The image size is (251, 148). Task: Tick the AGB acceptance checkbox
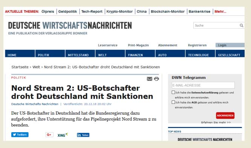173,102
